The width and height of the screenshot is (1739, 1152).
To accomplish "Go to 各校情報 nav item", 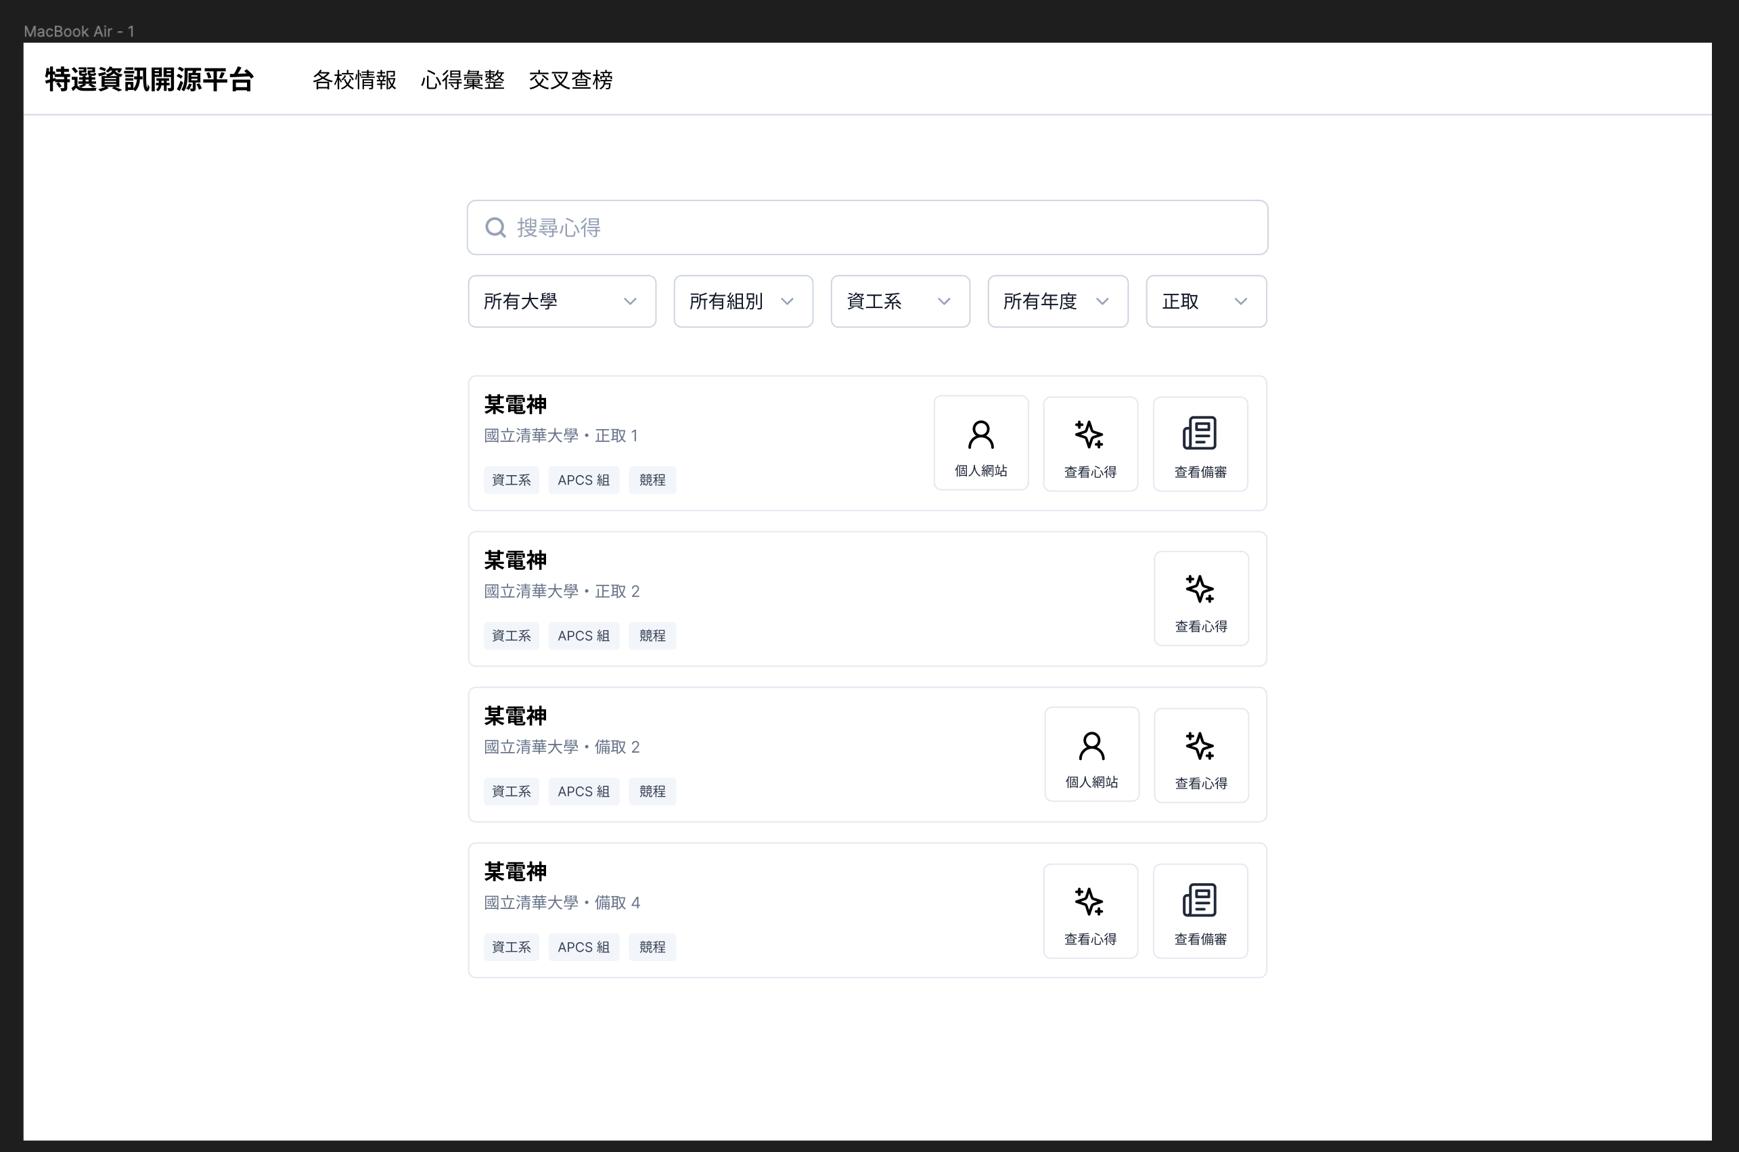I will pos(354,79).
